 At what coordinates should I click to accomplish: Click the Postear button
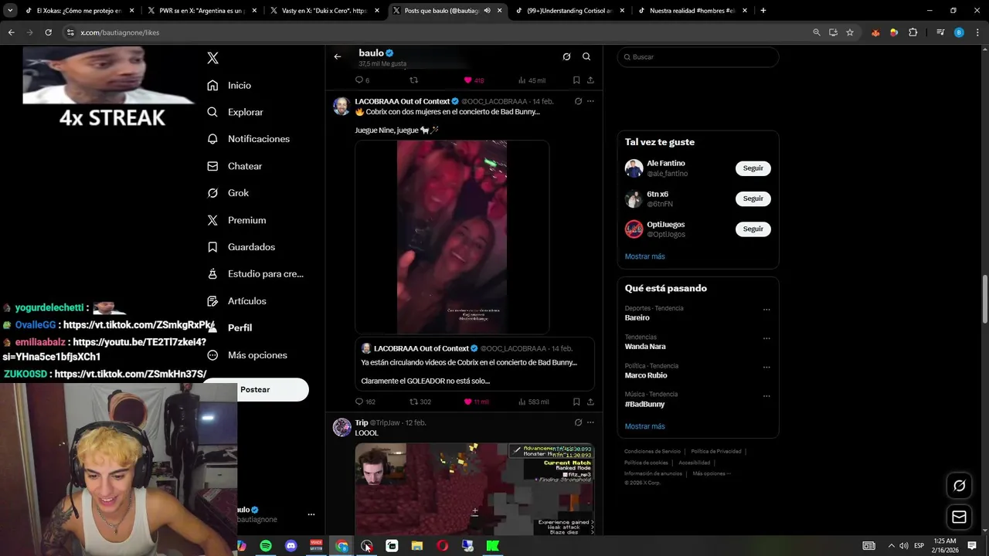coord(255,390)
